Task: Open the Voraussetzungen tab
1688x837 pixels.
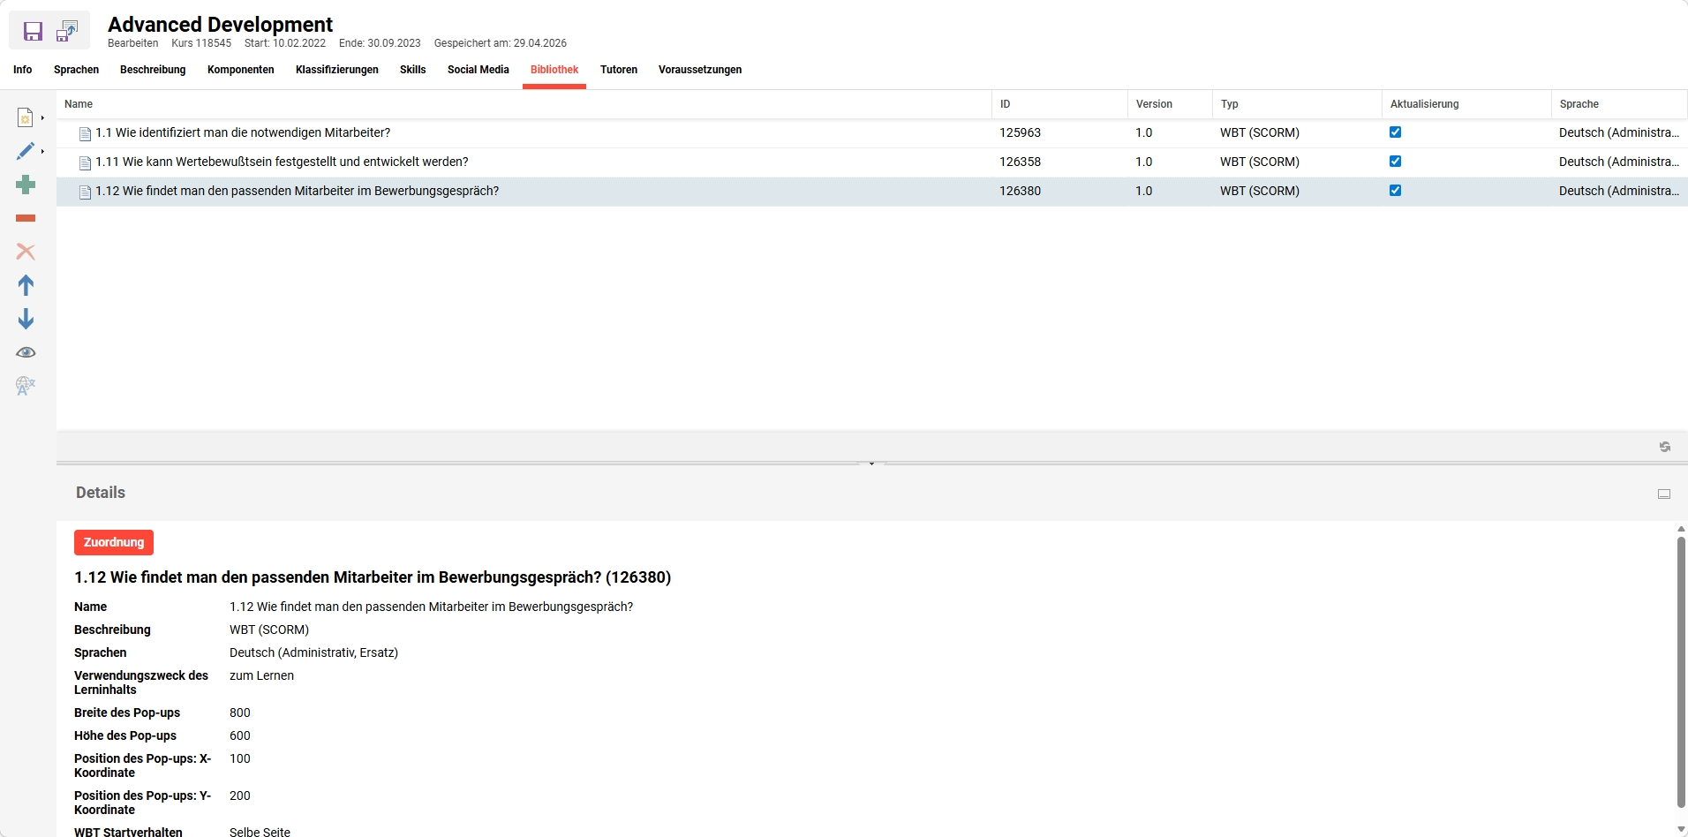Action: [700, 70]
